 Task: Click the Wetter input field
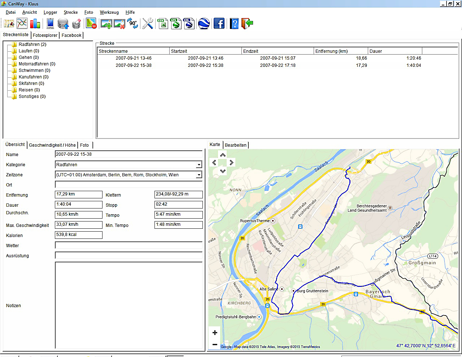point(128,246)
